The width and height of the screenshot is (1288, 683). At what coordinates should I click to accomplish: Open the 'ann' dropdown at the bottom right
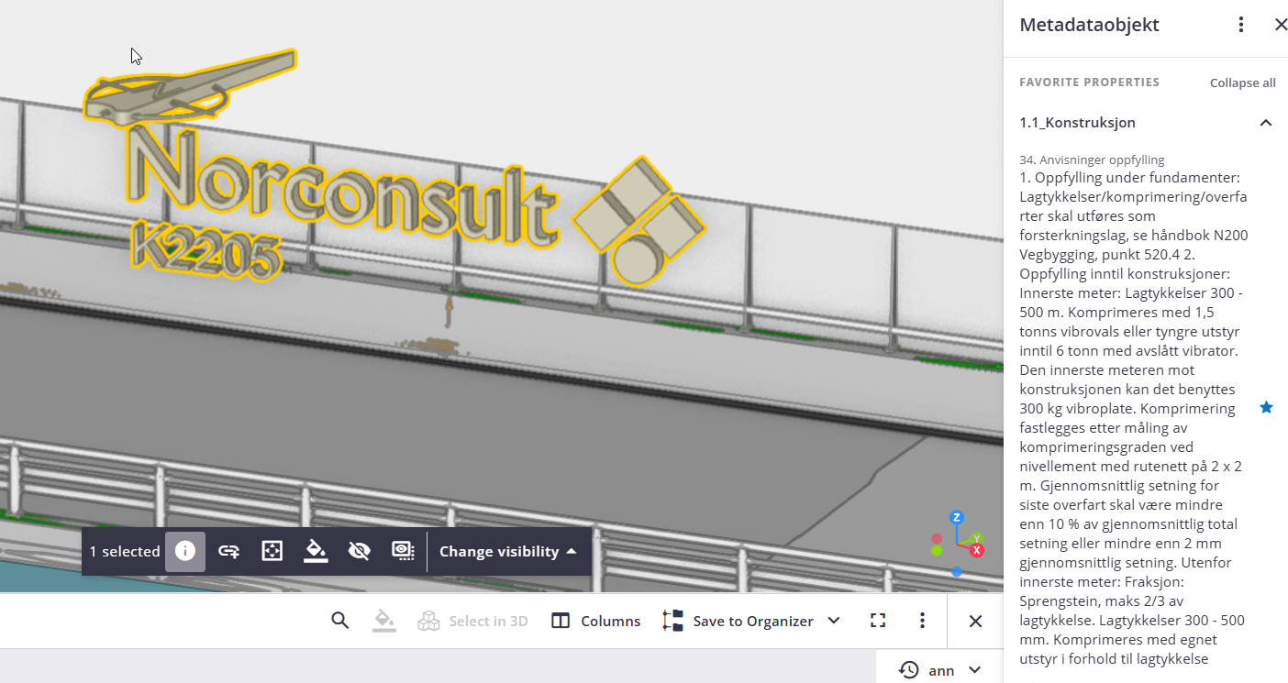939,670
